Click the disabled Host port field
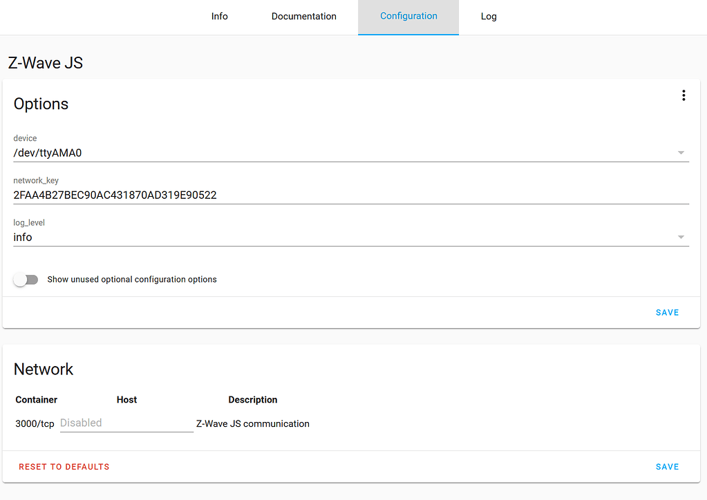Image resolution: width=707 pixels, height=500 pixels. [126, 422]
